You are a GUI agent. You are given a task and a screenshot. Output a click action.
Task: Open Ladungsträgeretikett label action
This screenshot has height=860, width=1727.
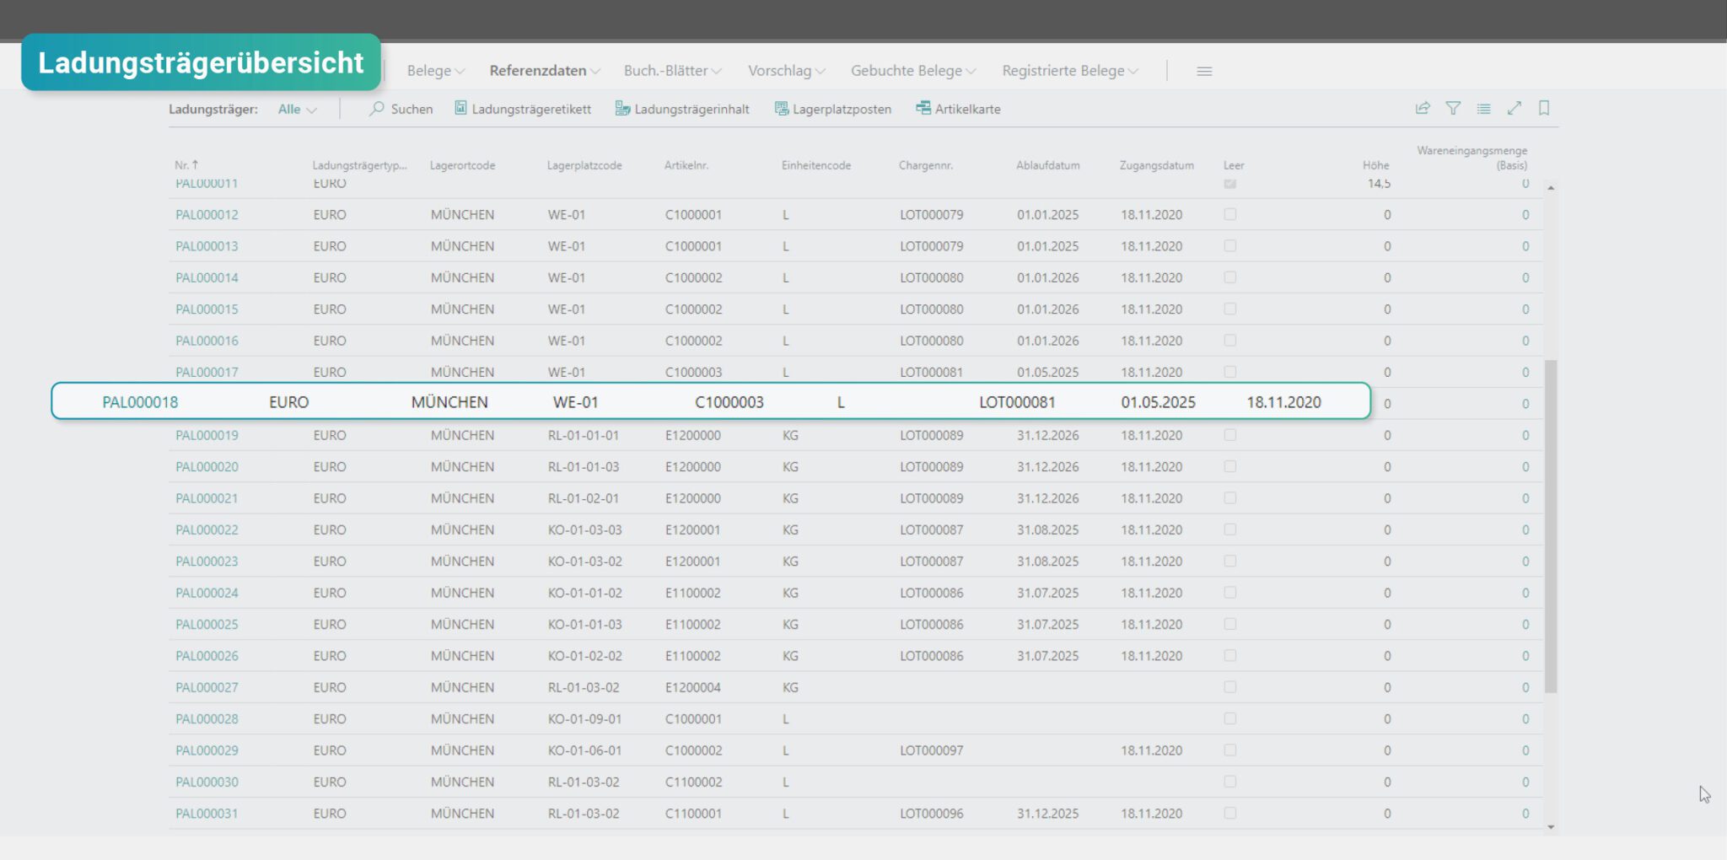[x=523, y=109]
